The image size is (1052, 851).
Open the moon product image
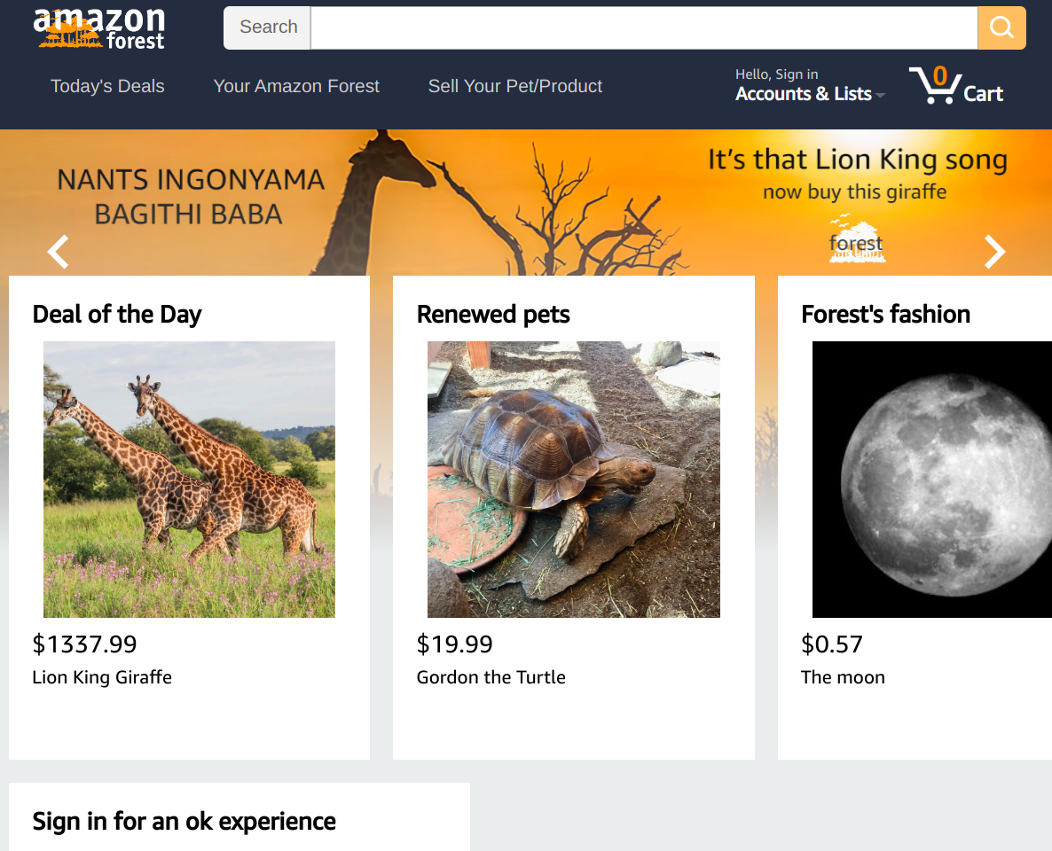tap(932, 480)
